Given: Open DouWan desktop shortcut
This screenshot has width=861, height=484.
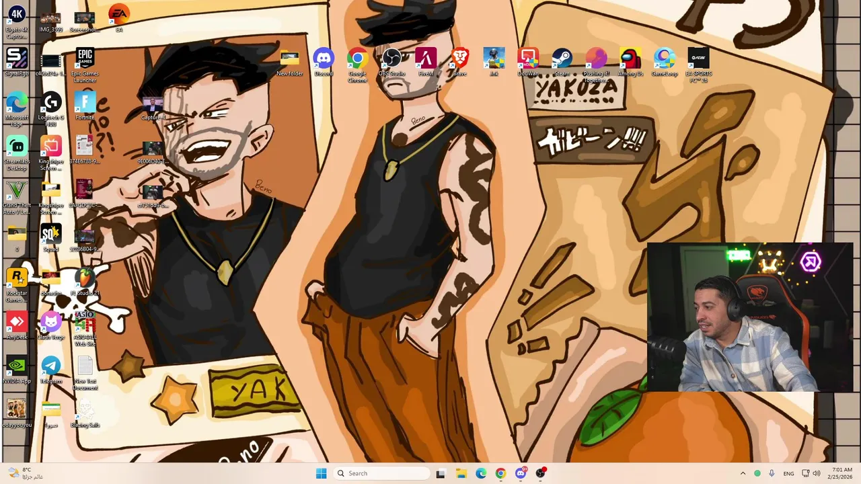Looking at the screenshot, I should point(528,62).
